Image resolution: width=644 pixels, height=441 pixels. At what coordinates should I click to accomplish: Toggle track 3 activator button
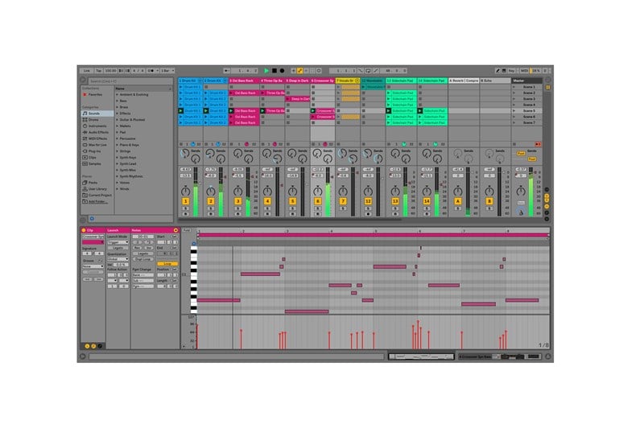tap(237, 201)
